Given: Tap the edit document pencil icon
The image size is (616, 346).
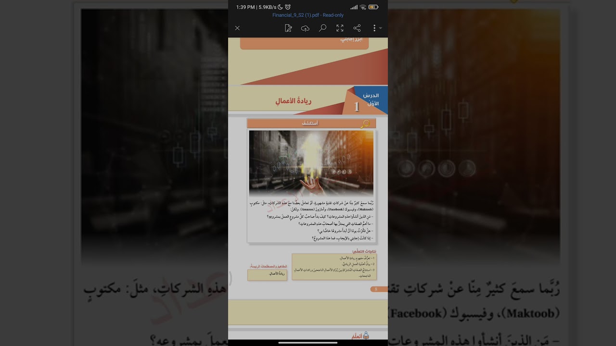Looking at the screenshot, I should point(288,28).
